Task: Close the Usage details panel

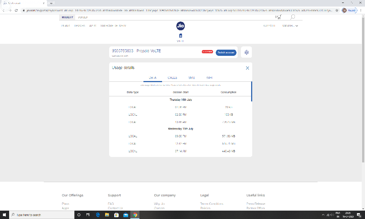Action: [x=247, y=68]
